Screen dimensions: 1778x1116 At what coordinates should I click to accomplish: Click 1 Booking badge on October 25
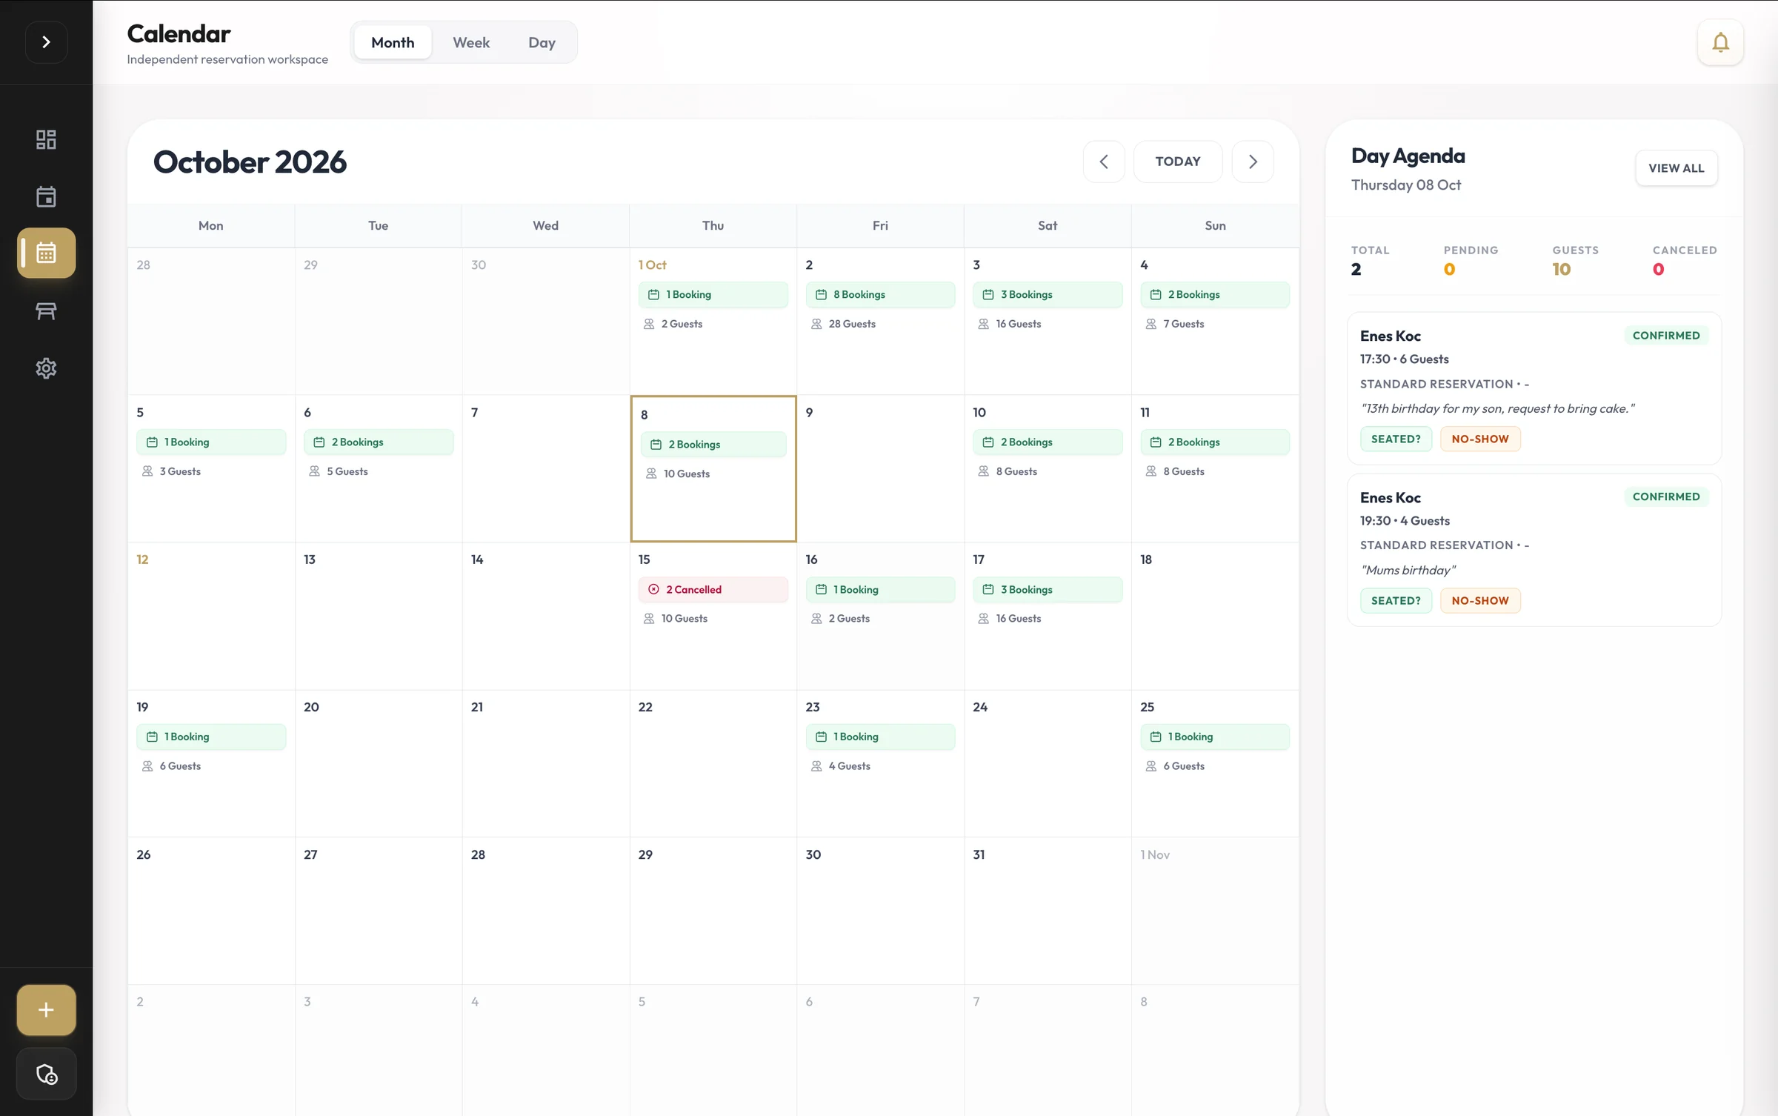point(1215,737)
